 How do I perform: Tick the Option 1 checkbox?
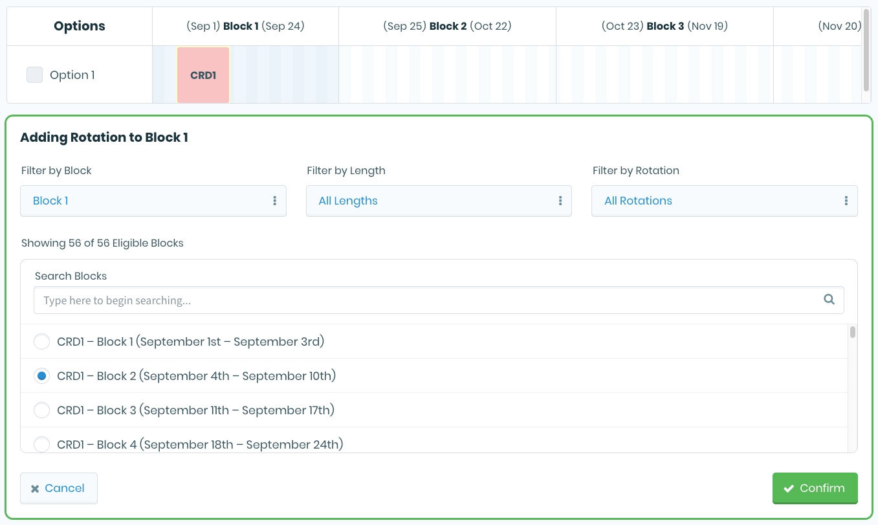(34, 75)
